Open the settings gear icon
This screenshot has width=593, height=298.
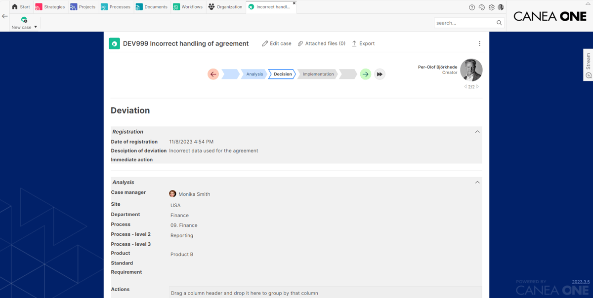pyautogui.click(x=491, y=7)
